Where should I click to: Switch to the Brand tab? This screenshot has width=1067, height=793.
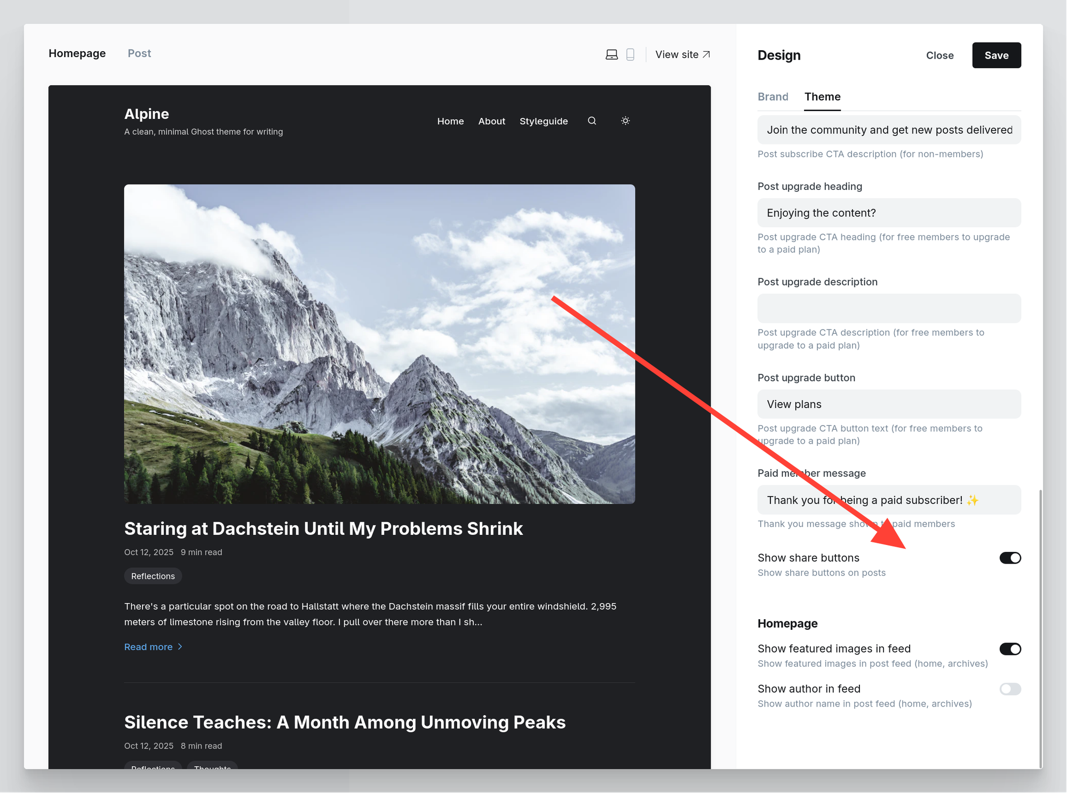(773, 97)
